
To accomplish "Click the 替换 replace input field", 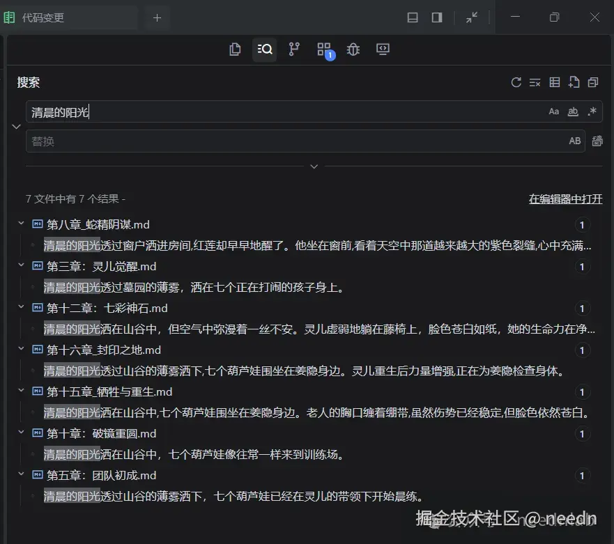I will click(x=305, y=141).
